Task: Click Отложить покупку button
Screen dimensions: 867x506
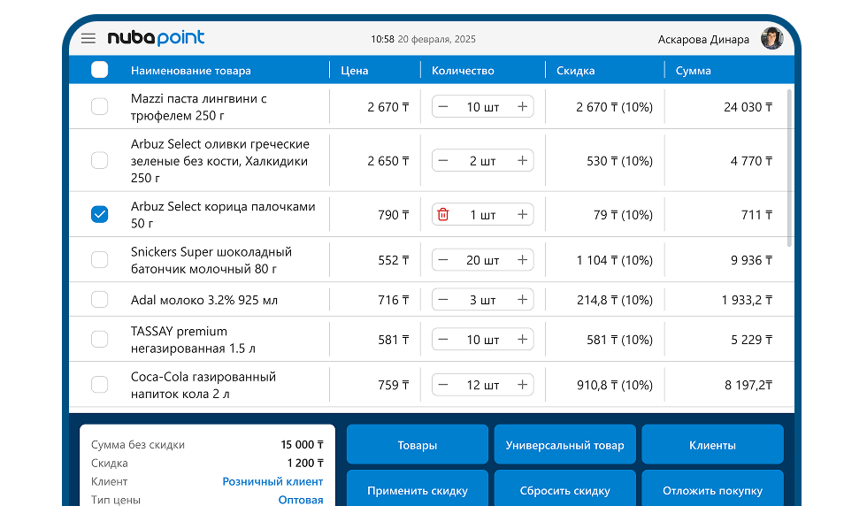Action: [x=712, y=490]
